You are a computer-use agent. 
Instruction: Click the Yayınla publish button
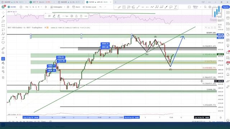226,7
